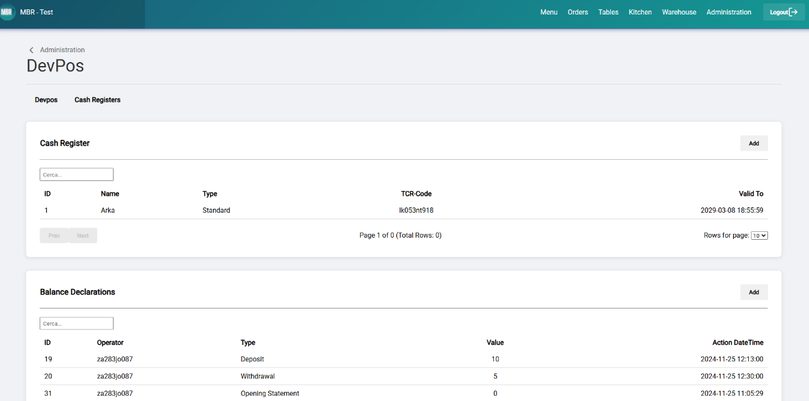Click the timestamp 2024-11-25 11:05:29
The width and height of the screenshot is (809, 401).
point(732,393)
